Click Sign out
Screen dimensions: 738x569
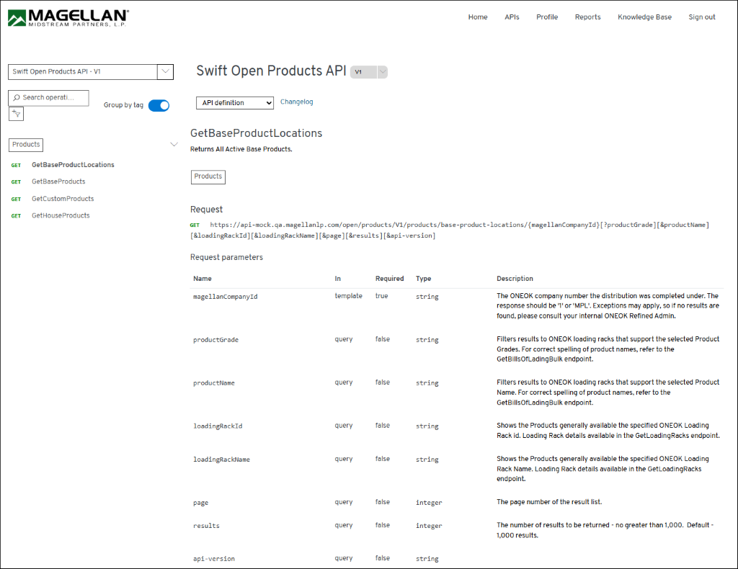tap(701, 17)
